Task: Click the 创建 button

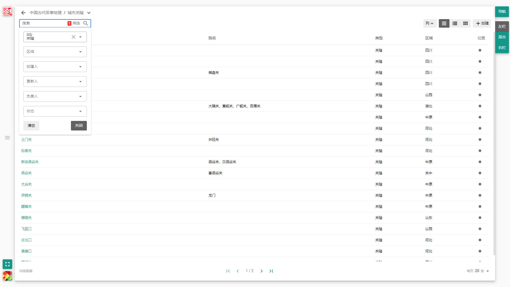Action: pyautogui.click(x=482, y=23)
